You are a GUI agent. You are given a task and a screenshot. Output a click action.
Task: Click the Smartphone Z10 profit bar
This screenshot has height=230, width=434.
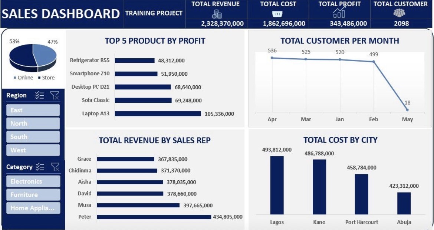[136, 73]
